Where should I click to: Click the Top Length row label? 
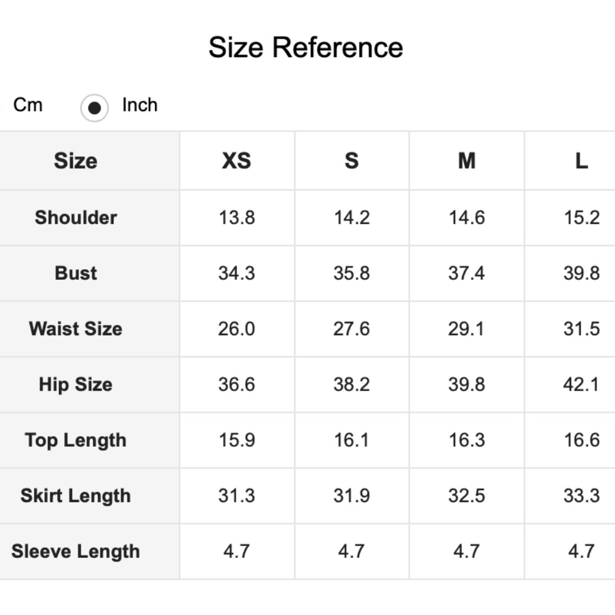click(x=76, y=440)
